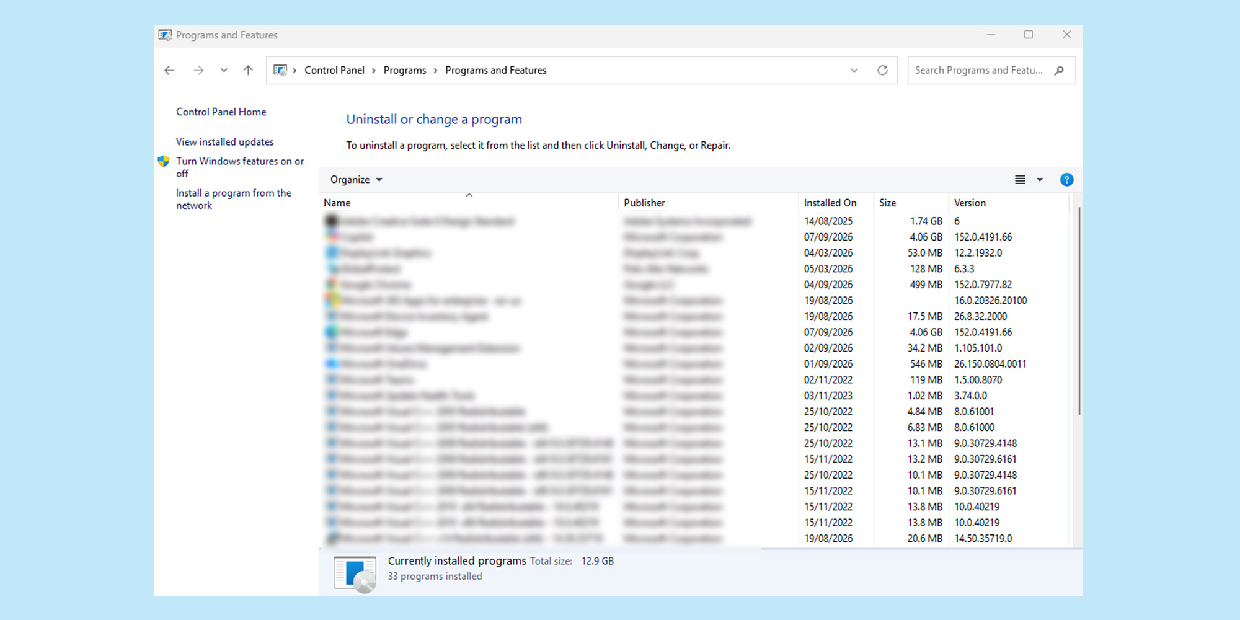Select row with version 8.0.61001
This screenshot has width=1240, height=620.
[694, 412]
